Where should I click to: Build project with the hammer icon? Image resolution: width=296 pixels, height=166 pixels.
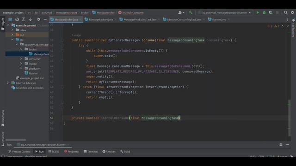pos(191,12)
